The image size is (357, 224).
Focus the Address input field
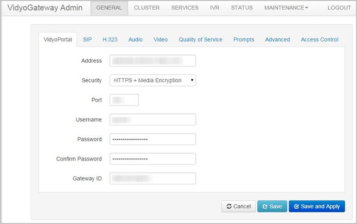(153, 61)
